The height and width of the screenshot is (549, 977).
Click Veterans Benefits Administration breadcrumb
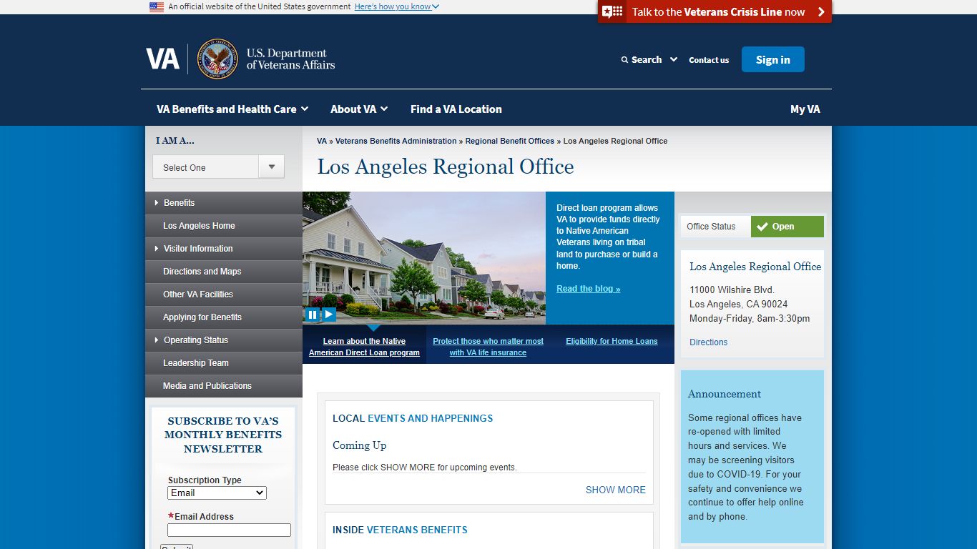[396, 141]
